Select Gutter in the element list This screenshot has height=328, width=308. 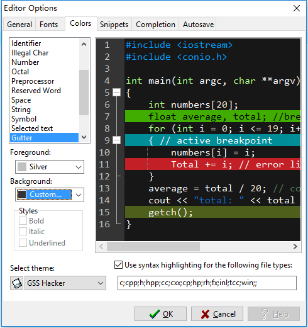[44, 138]
